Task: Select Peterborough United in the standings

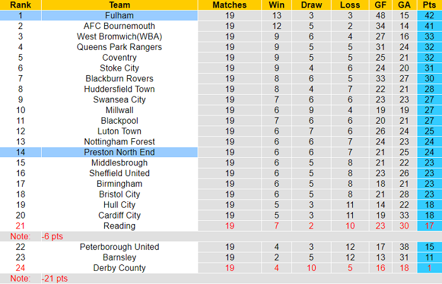Action: pos(119,247)
